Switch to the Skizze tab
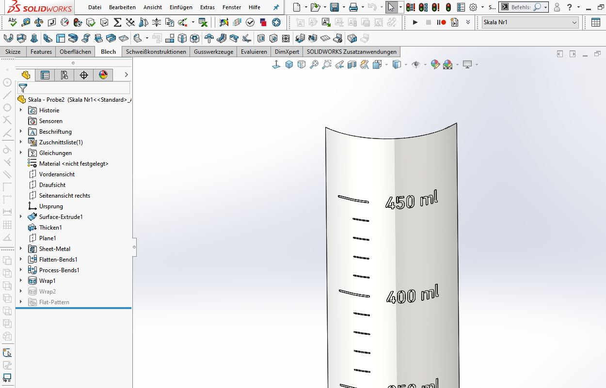The width and height of the screenshot is (606, 388). tap(13, 52)
